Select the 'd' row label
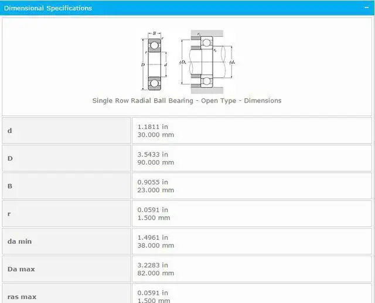The image size is (375, 303). [x=9, y=131]
